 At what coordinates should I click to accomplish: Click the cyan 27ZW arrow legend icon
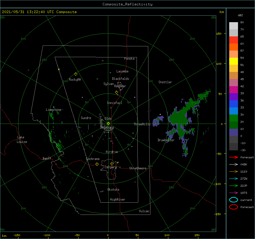click(x=233, y=179)
